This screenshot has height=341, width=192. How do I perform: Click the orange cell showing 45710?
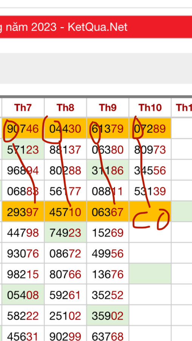tap(65, 212)
